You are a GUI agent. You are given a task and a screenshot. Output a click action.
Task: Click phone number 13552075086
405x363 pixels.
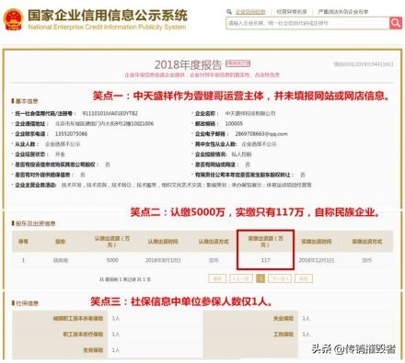[71, 134]
